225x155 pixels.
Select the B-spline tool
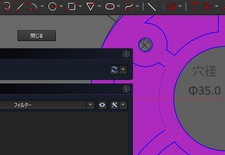pyautogui.click(x=129, y=6)
